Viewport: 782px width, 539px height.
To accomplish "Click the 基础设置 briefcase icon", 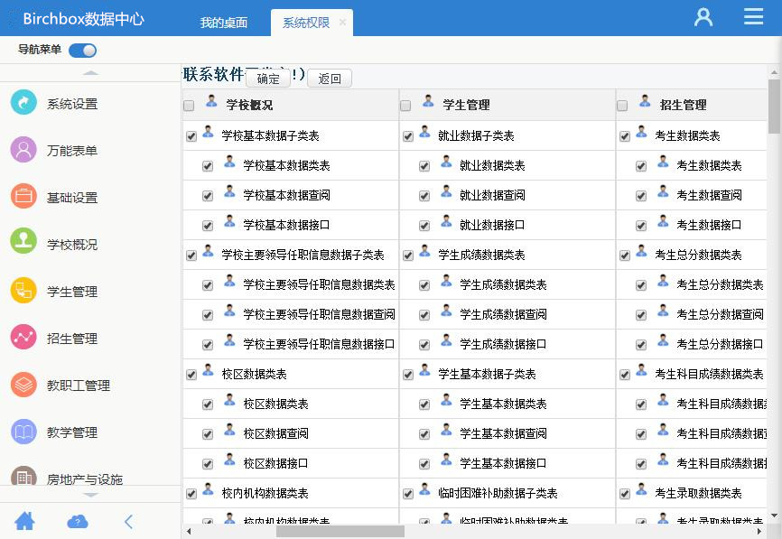I will (x=23, y=196).
